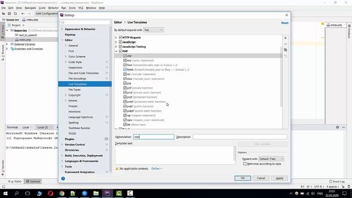Click the Cancel button
The width and height of the screenshot is (352, 198).
pos(261,178)
